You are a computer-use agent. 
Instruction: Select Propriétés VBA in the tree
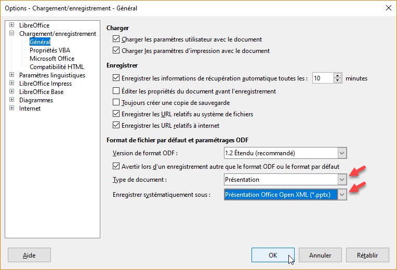[50, 50]
